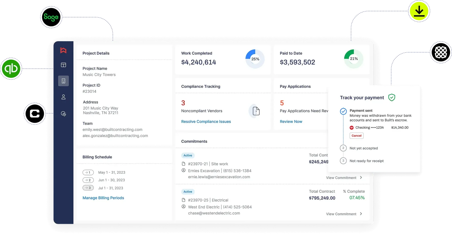Select the highlighted building (projects) icon in sidebar
This screenshot has height=240, width=452.
[x=63, y=80]
